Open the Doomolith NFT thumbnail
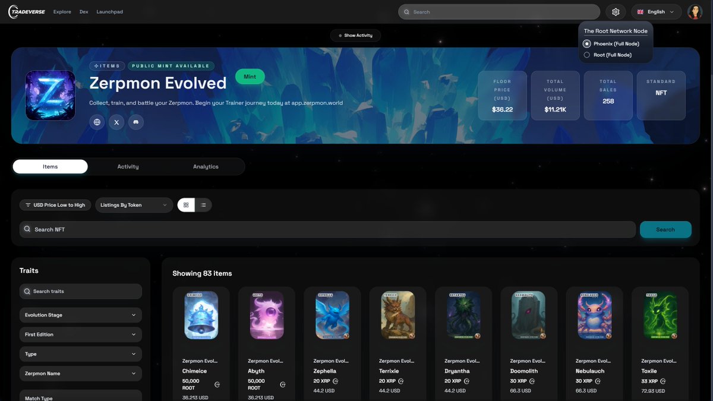This screenshot has width=713, height=401. [x=529, y=315]
